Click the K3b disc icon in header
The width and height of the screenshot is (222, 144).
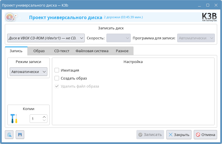pos(10,17)
